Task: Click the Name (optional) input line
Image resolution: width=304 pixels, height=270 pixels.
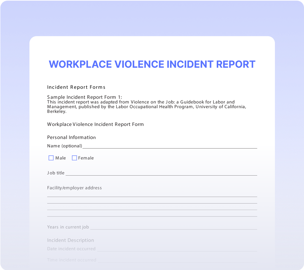Action: coord(160,145)
